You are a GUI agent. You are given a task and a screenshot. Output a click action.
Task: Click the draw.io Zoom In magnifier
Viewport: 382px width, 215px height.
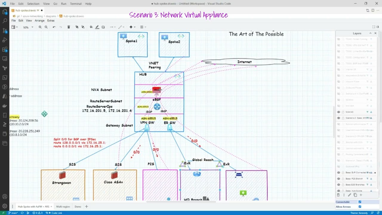click(40, 27)
